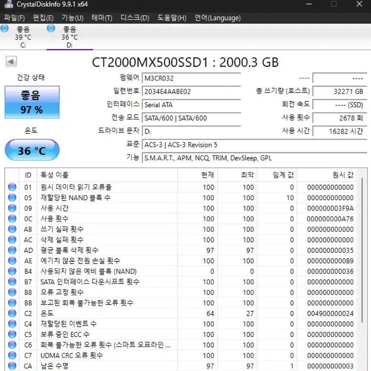Click status orb of attribute C7
The height and width of the screenshot is (371, 371).
pos(12,355)
